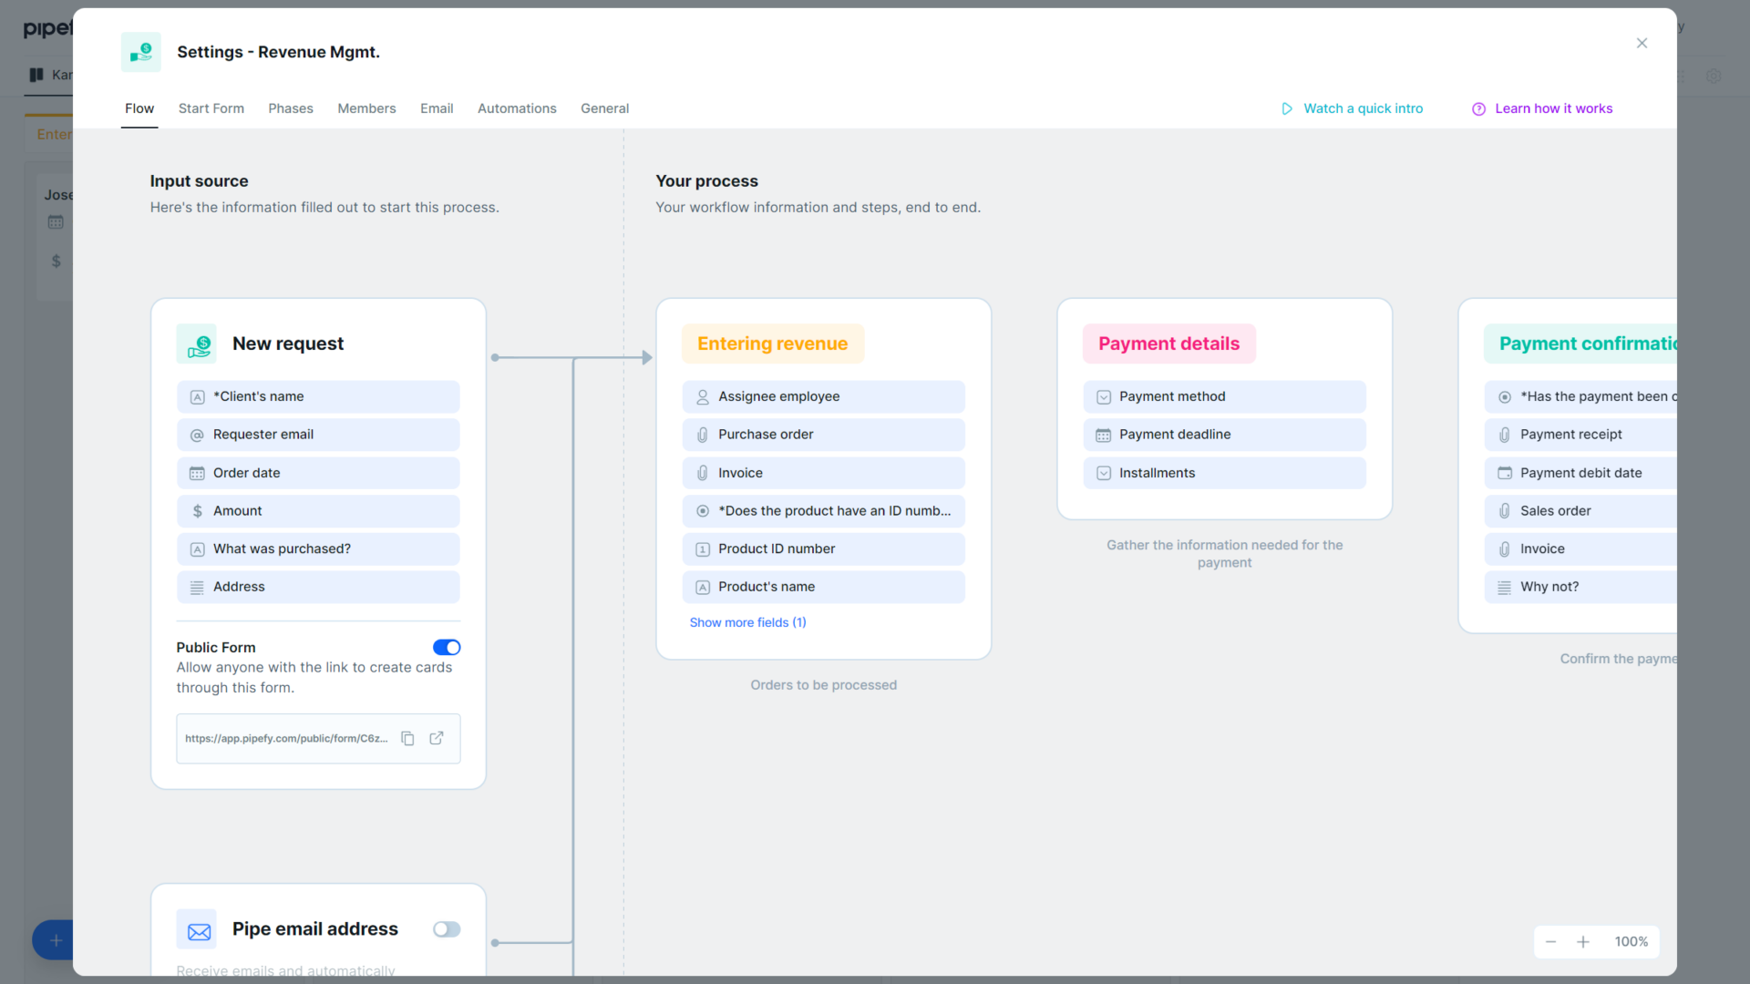The height and width of the screenshot is (984, 1750).
Task: Click Watch a quick intro
Action: (x=1362, y=108)
